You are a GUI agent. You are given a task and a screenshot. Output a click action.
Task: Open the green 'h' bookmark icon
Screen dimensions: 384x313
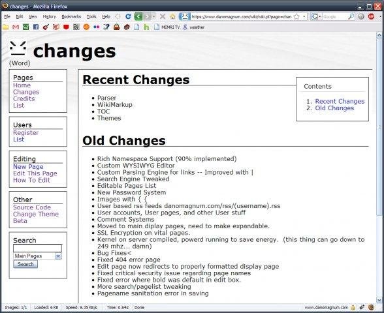pos(146,27)
